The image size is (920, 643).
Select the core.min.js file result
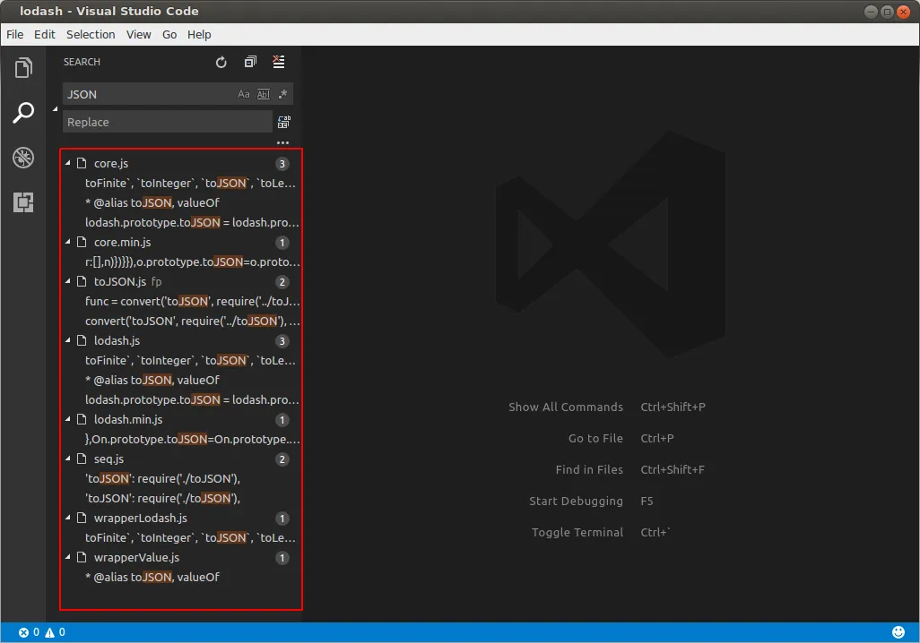point(181,242)
